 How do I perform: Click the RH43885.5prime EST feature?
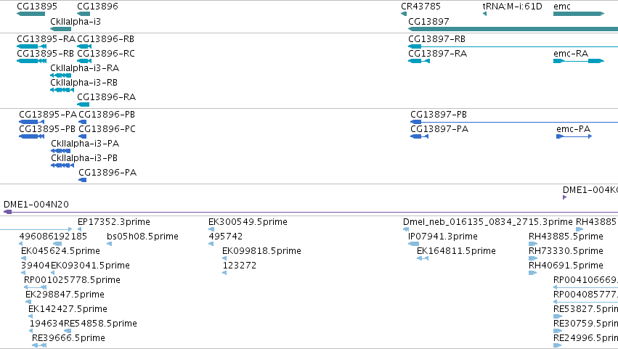(533, 244)
